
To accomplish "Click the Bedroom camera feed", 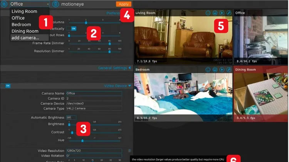I will pos(183,94).
